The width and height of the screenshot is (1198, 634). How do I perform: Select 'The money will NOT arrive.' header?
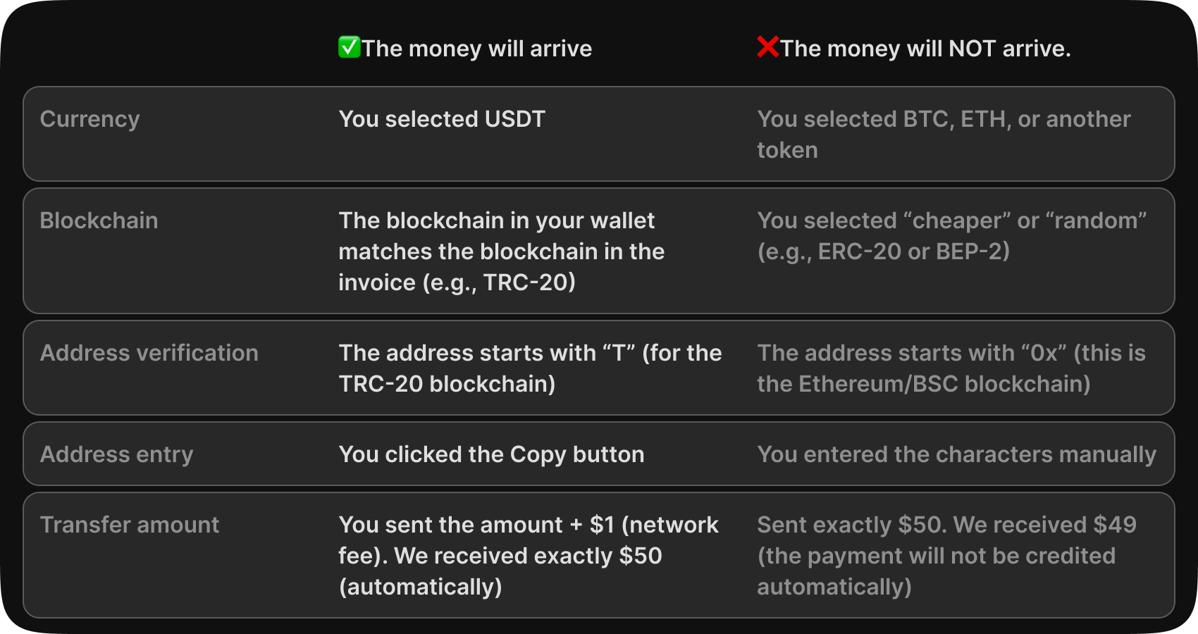pyautogui.click(x=925, y=49)
